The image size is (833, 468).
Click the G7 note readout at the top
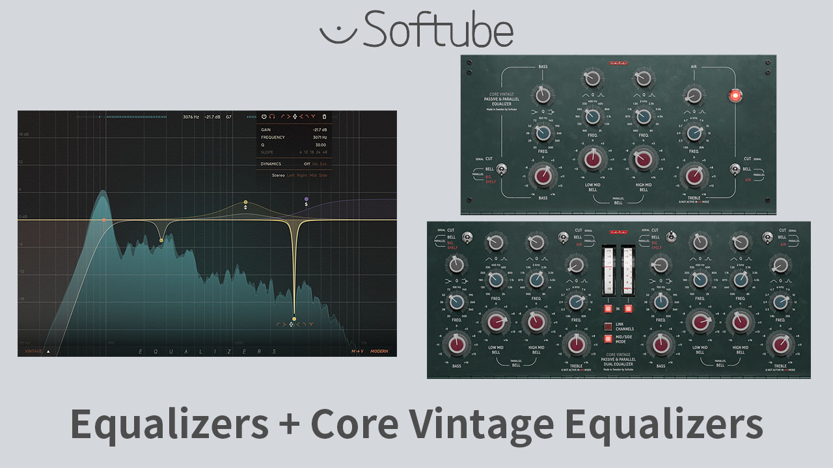228,117
